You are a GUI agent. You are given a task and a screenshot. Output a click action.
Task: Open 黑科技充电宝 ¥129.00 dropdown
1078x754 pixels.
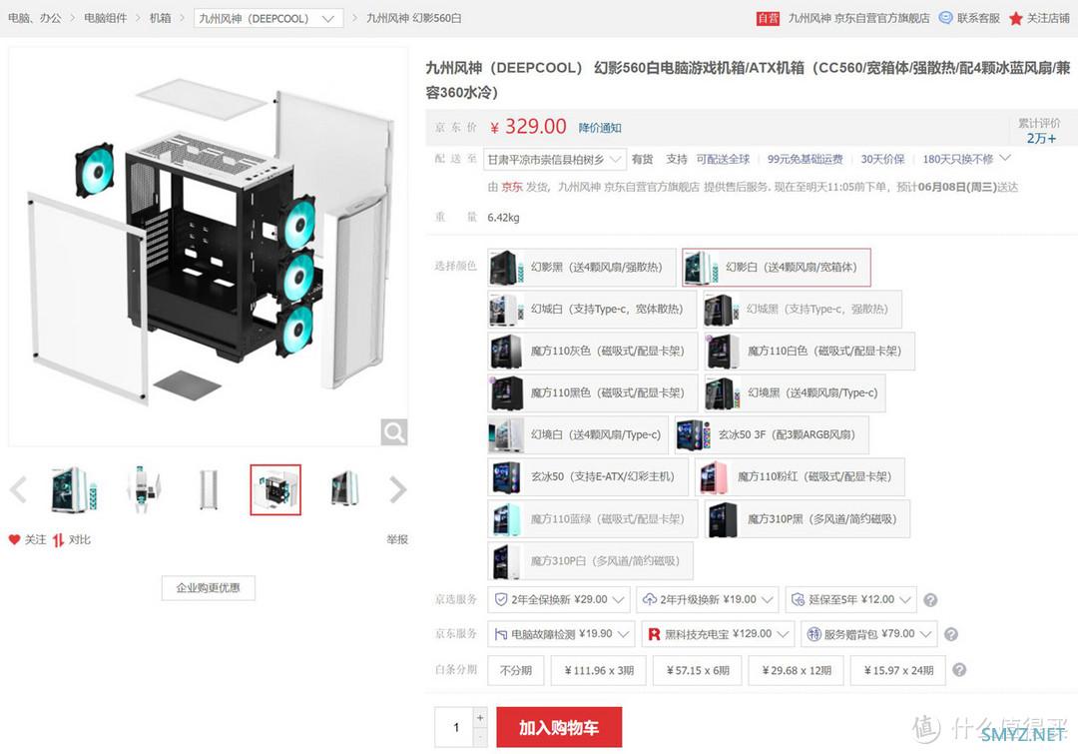pos(718,634)
